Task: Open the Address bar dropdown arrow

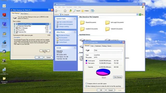Action: click(137, 14)
